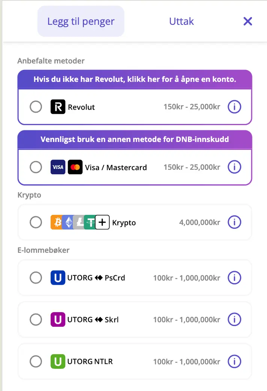The image size is (267, 391).
Task: Select the Revolut payment method radio button
Action: click(36, 107)
